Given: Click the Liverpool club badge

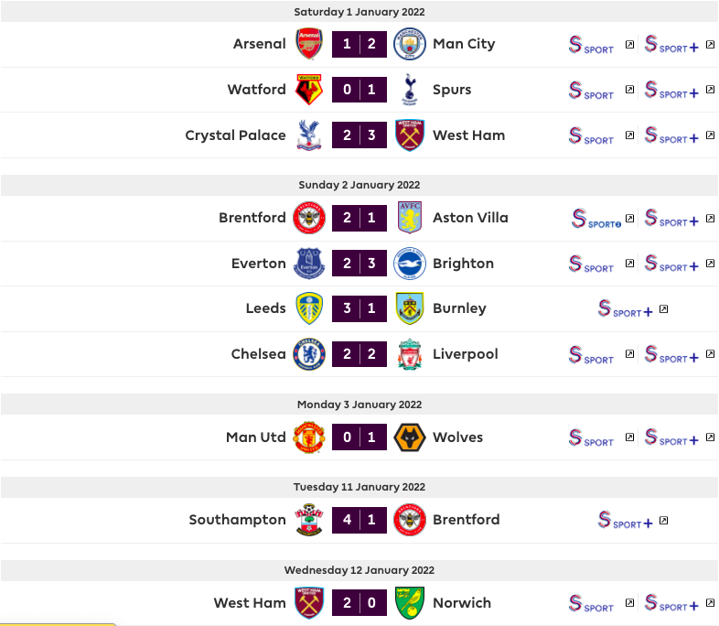Looking at the screenshot, I should 409,354.
